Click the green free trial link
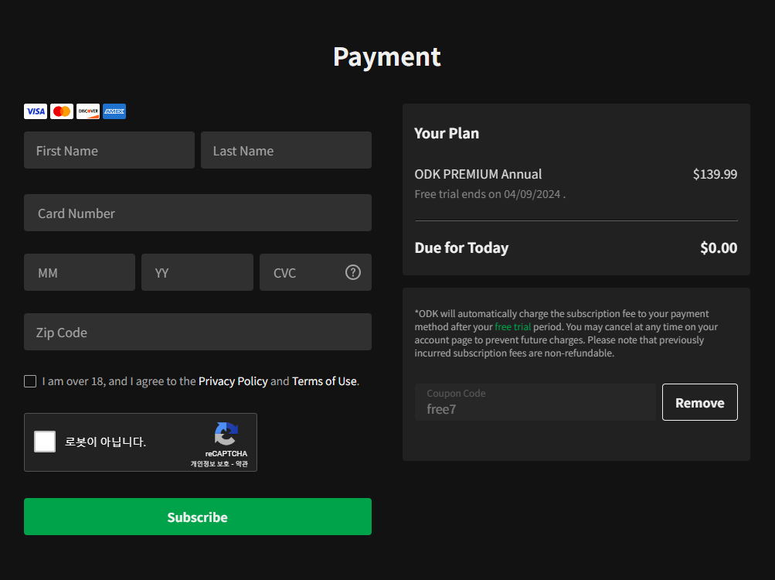 (512, 326)
